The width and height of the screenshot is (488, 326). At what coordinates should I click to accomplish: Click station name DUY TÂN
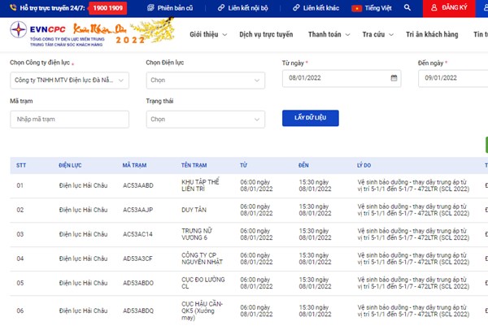click(194, 210)
